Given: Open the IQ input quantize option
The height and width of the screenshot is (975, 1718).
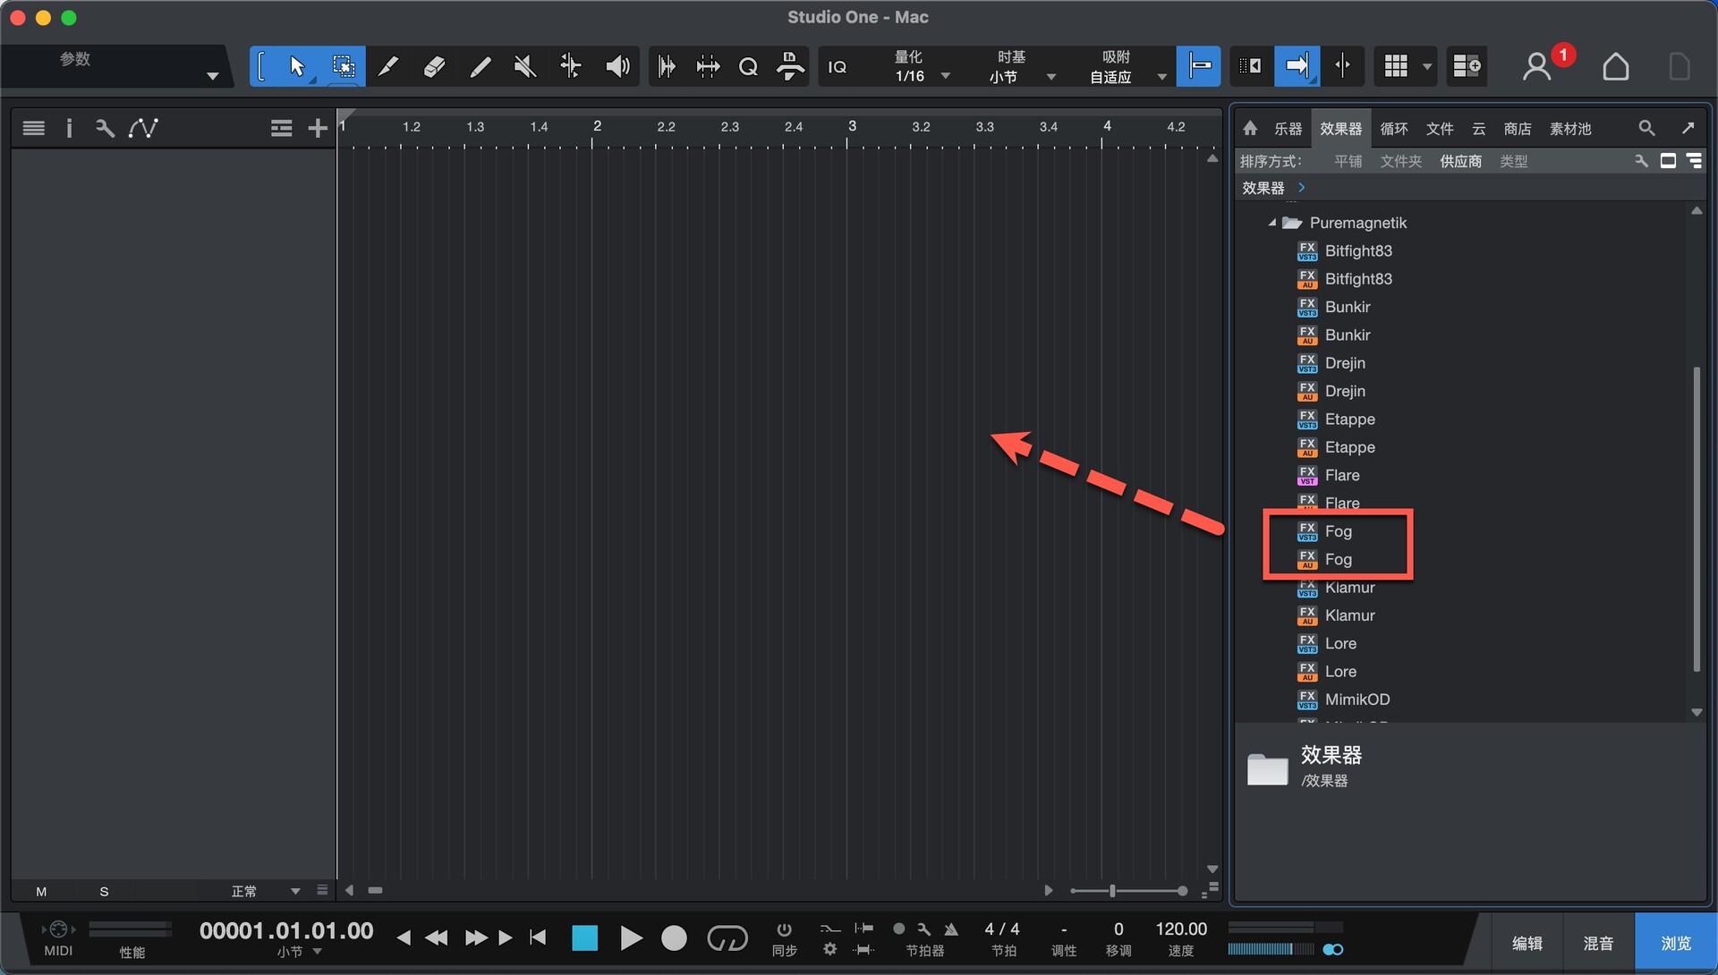Looking at the screenshot, I should 838,67.
